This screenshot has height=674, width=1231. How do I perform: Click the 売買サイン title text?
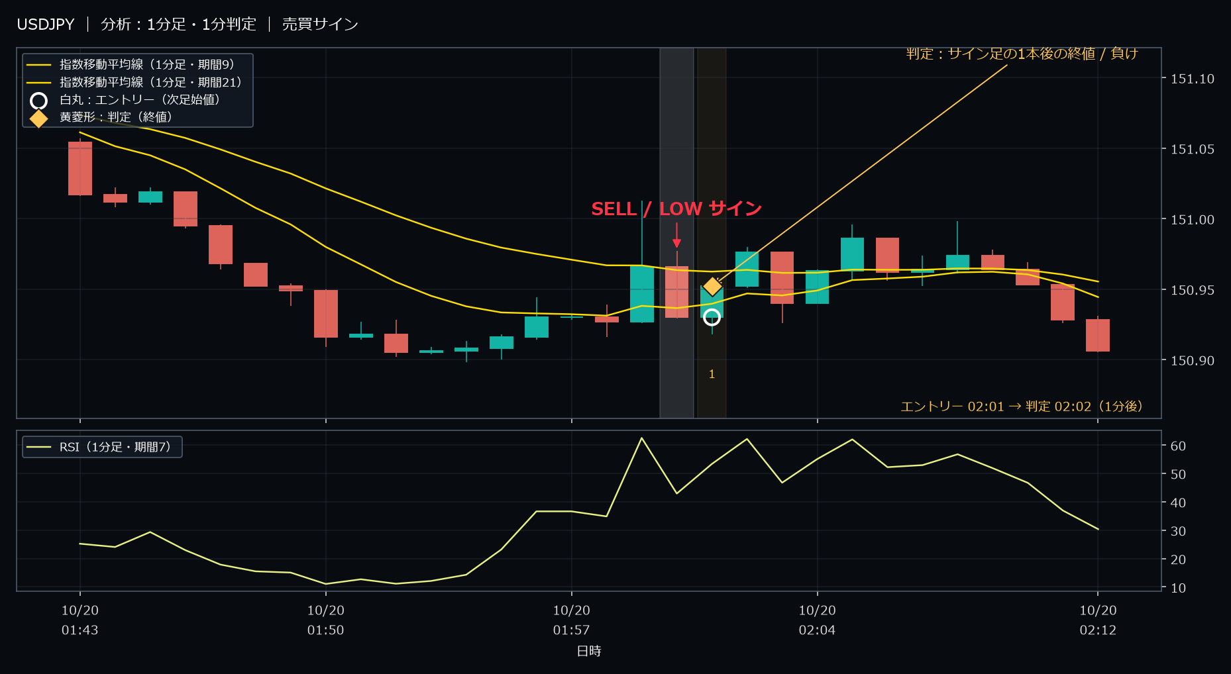(x=320, y=24)
